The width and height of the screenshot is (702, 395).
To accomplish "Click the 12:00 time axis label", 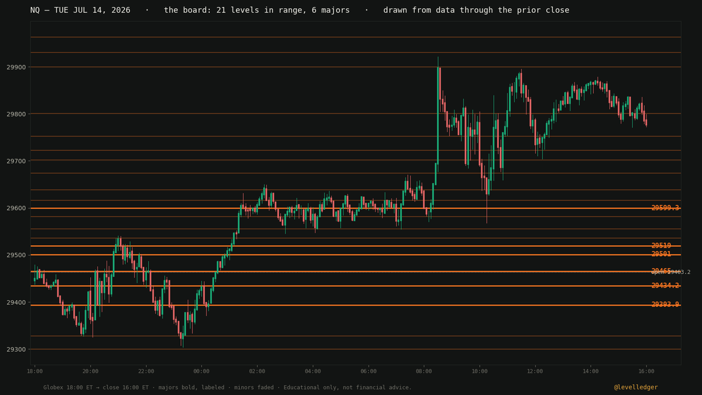I will (535, 371).
